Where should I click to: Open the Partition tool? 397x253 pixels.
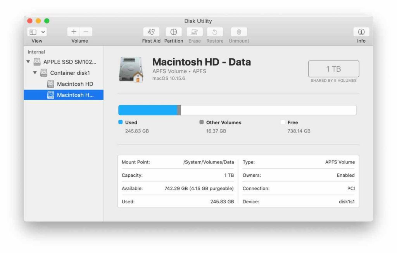173,32
